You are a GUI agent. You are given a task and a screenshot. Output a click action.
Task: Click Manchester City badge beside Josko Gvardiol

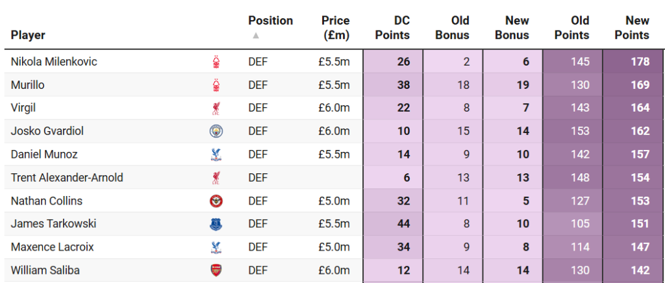click(216, 131)
